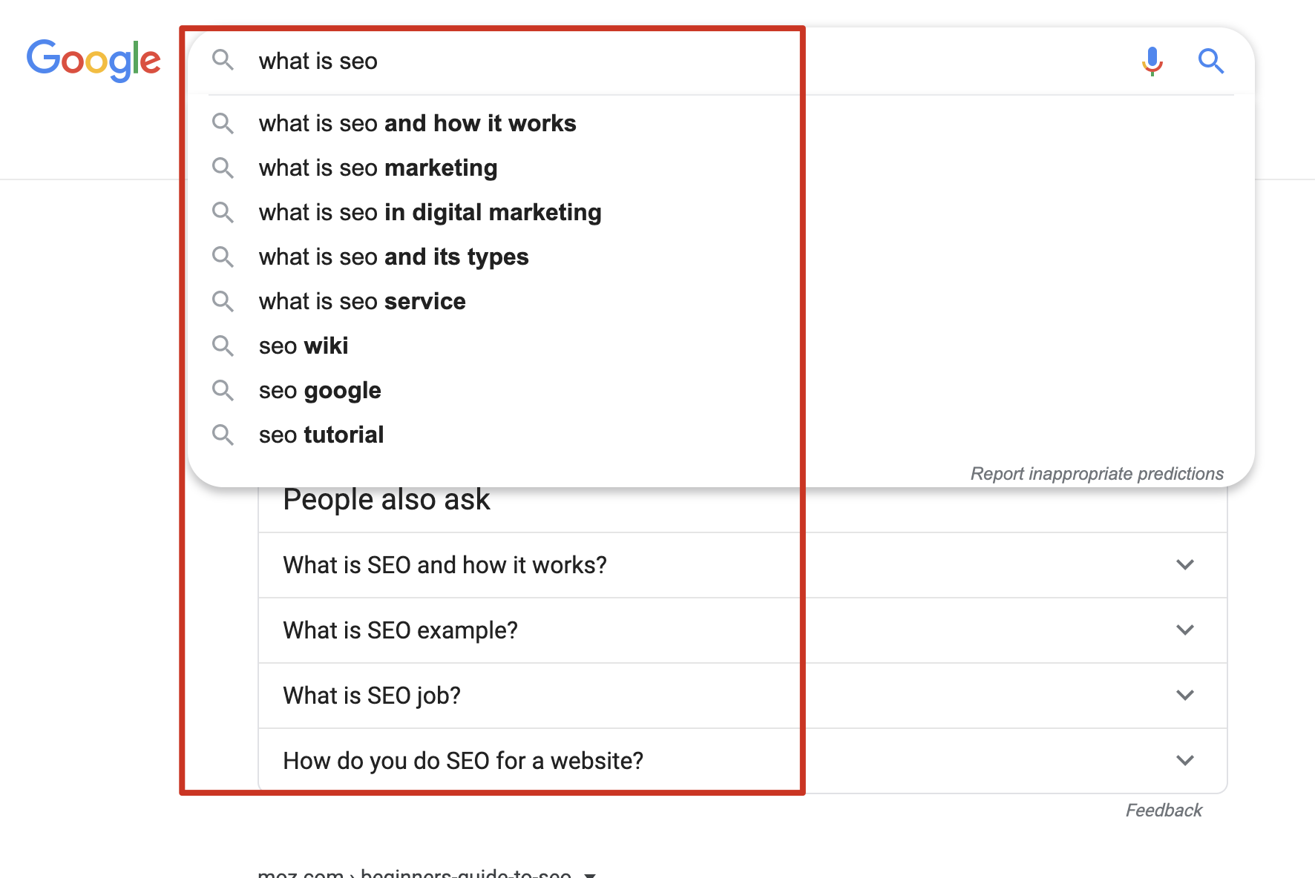Expand the 'What is SEO job?' question
This screenshot has width=1315, height=878.
pos(1185,696)
